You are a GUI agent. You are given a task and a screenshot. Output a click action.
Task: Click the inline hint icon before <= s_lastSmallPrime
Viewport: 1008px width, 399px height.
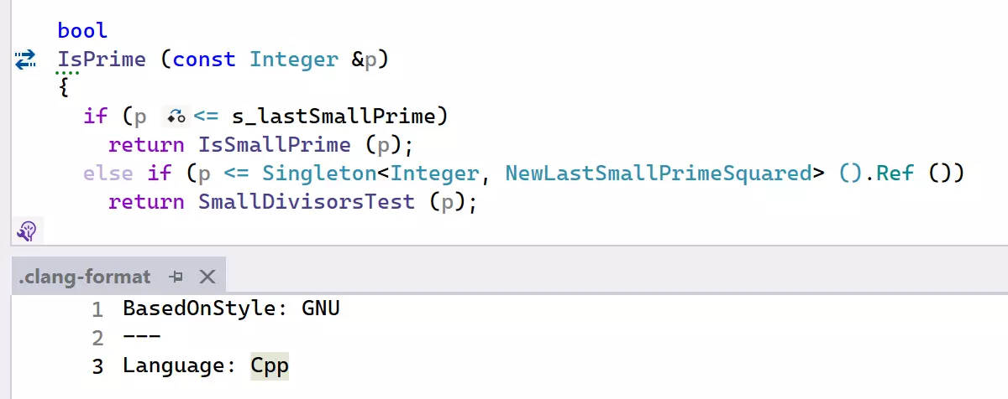[176, 117]
